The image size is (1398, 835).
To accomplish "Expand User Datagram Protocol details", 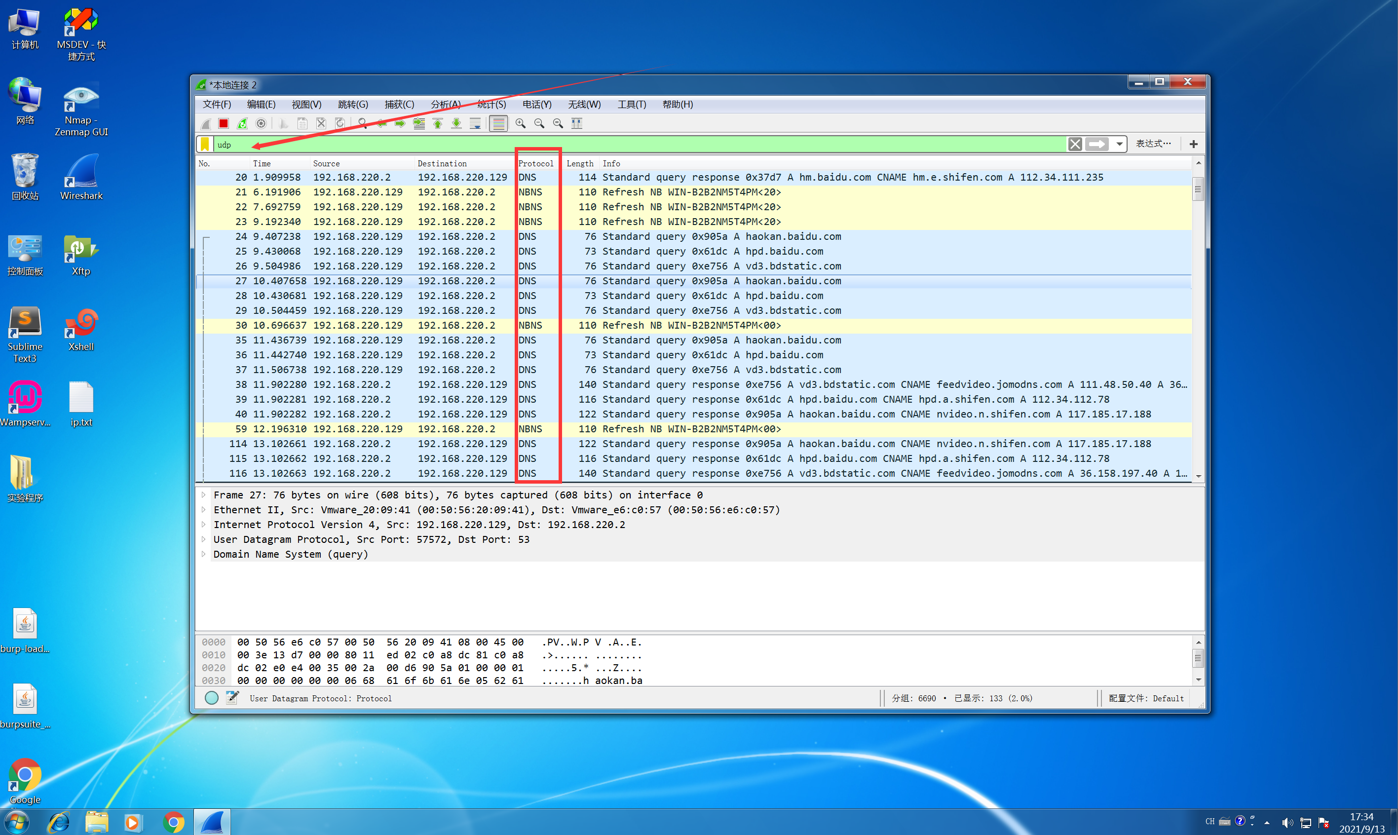I will click(x=204, y=539).
